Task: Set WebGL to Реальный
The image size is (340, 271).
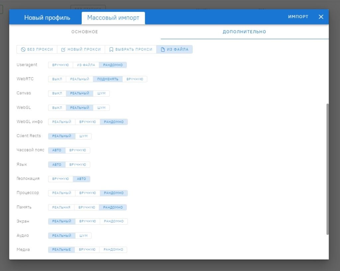Action: click(x=80, y=107)
